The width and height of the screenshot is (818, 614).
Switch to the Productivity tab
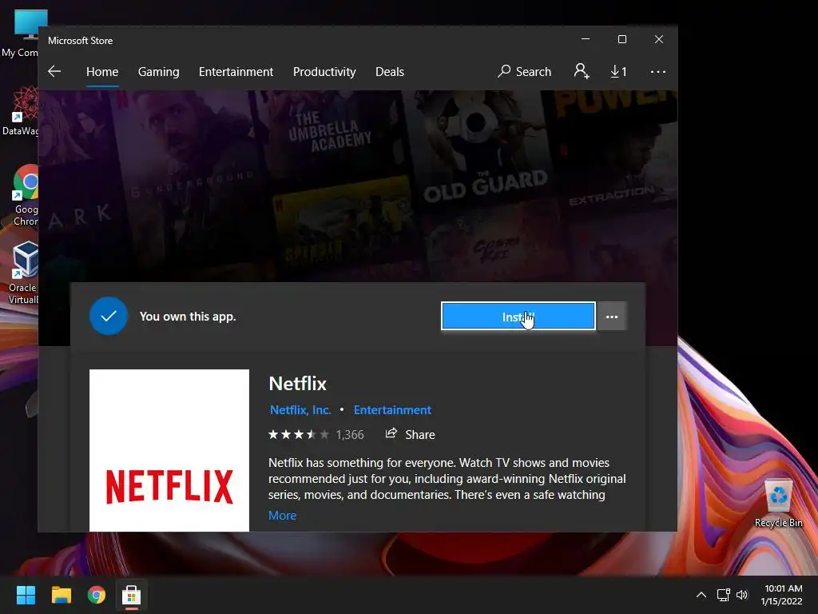[x=324, y=71]
